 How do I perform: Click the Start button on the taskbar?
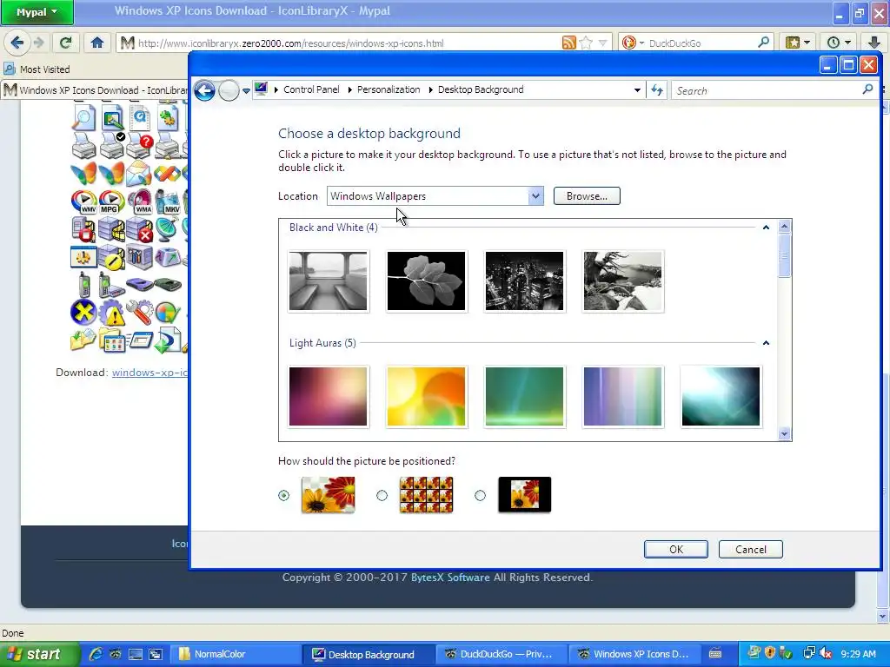(x=38, y=654)
